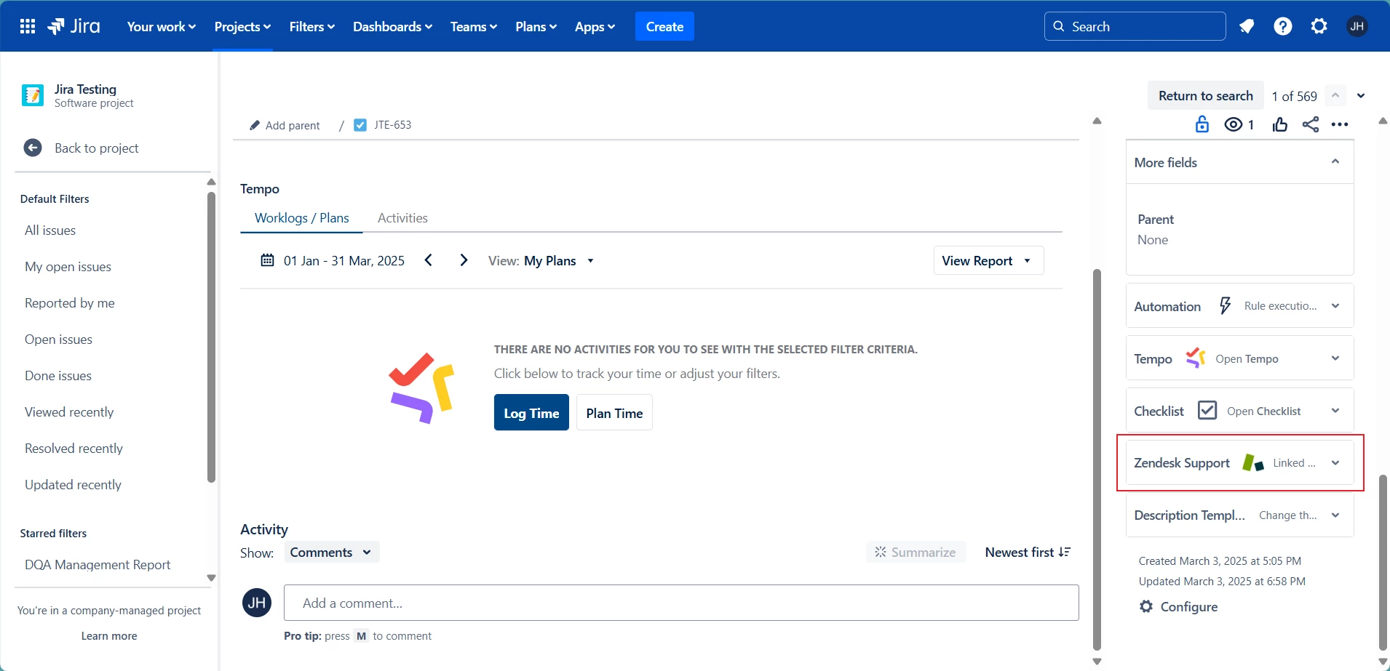Viewport: 1390px width, 671px height.
Task: Go to next issue down chevron
Action: pos(1361,95)
